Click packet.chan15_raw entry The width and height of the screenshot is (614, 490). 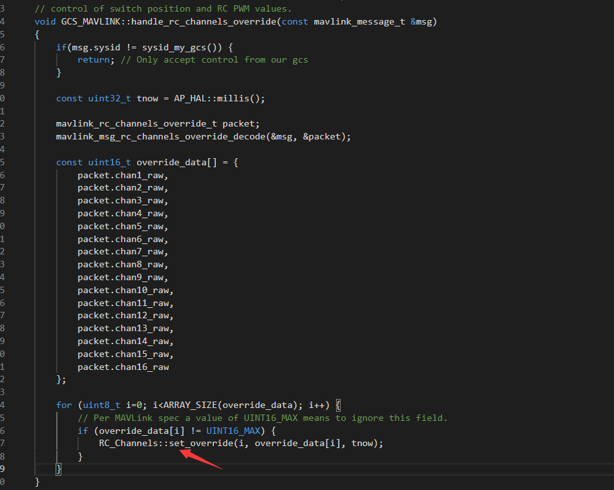click(125, 354)
